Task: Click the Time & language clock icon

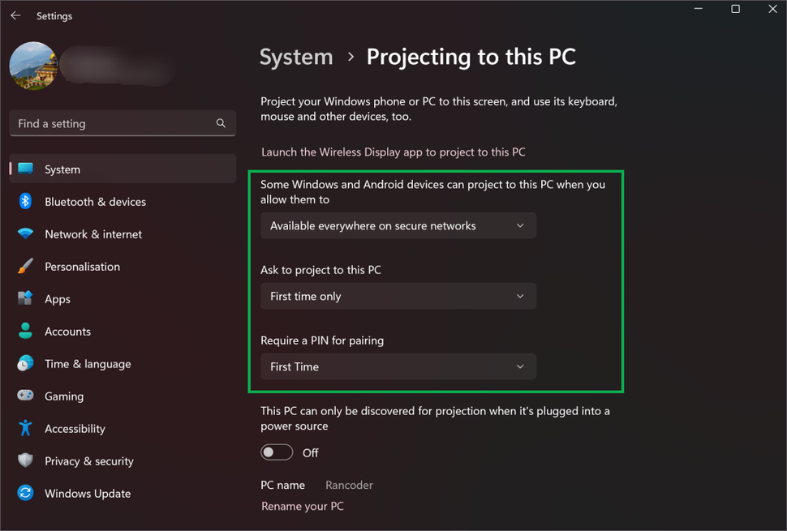Action: [x=24, y=363]
